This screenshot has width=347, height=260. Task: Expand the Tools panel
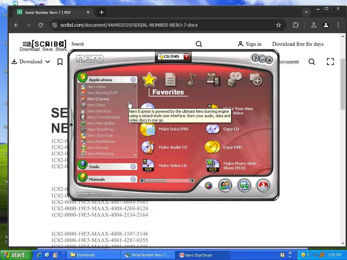pyautogui.click(x=133, y=167)
